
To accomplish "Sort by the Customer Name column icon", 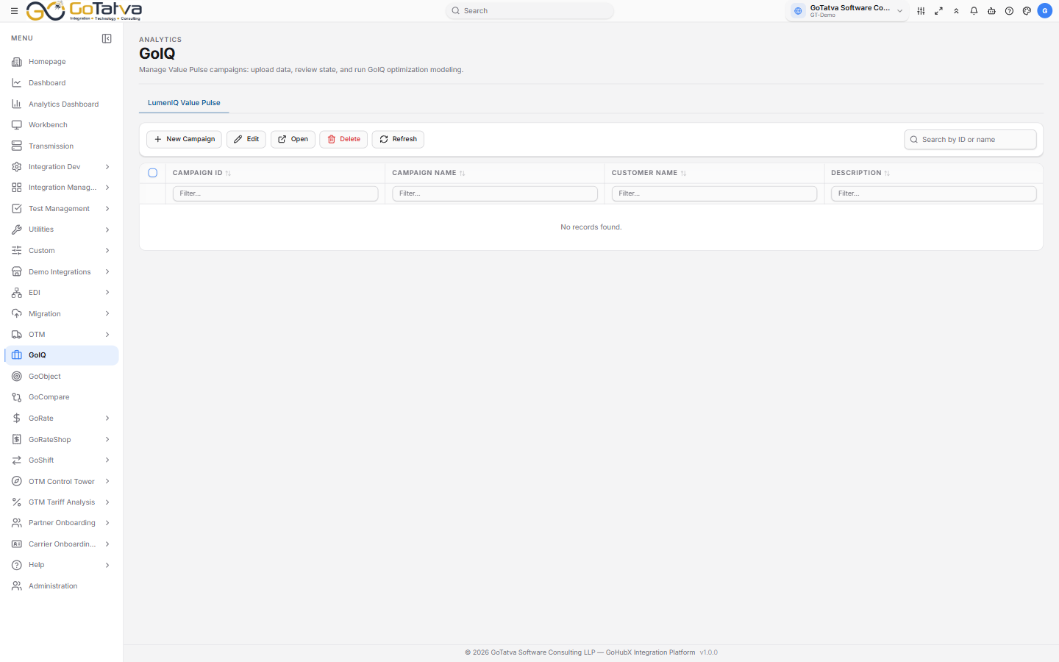I will click(x=683, y=174).
